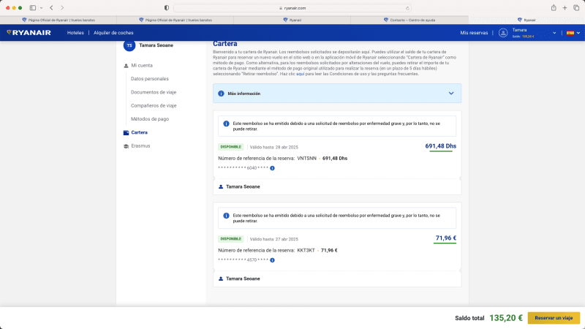Open Documentos de viaje in sidebar
This screenshot has height=329, width=585.
click(x=154, y=93)
